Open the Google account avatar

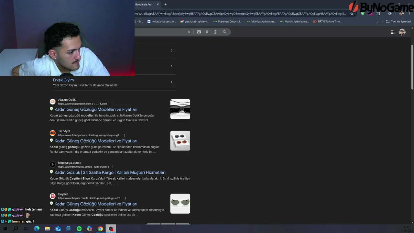click(x=402, y=32)
